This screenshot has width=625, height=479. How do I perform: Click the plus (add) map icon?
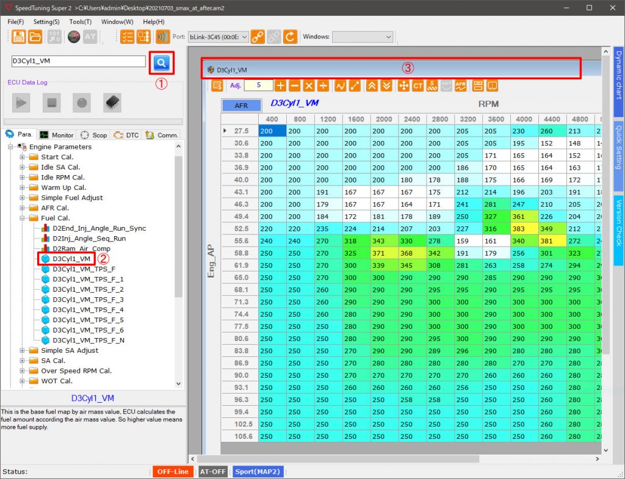(281, 85)
